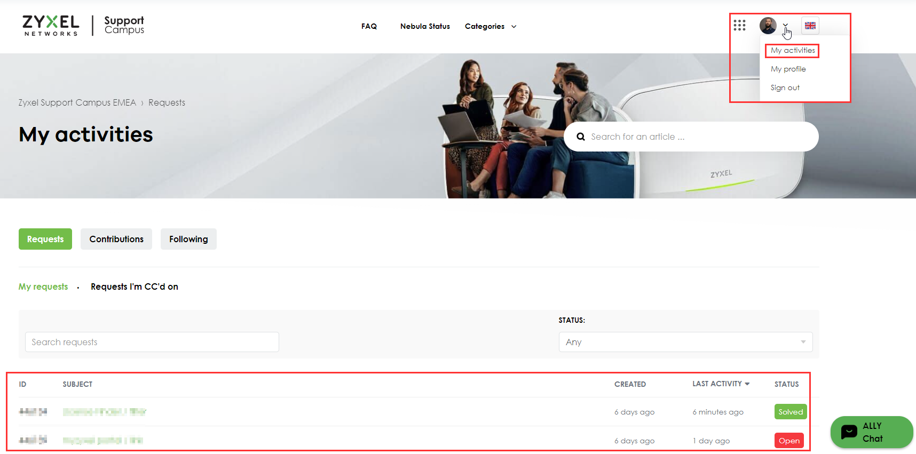Open the ALLY Chat widget
916x454 pixels.
click(x=871, y=432)
